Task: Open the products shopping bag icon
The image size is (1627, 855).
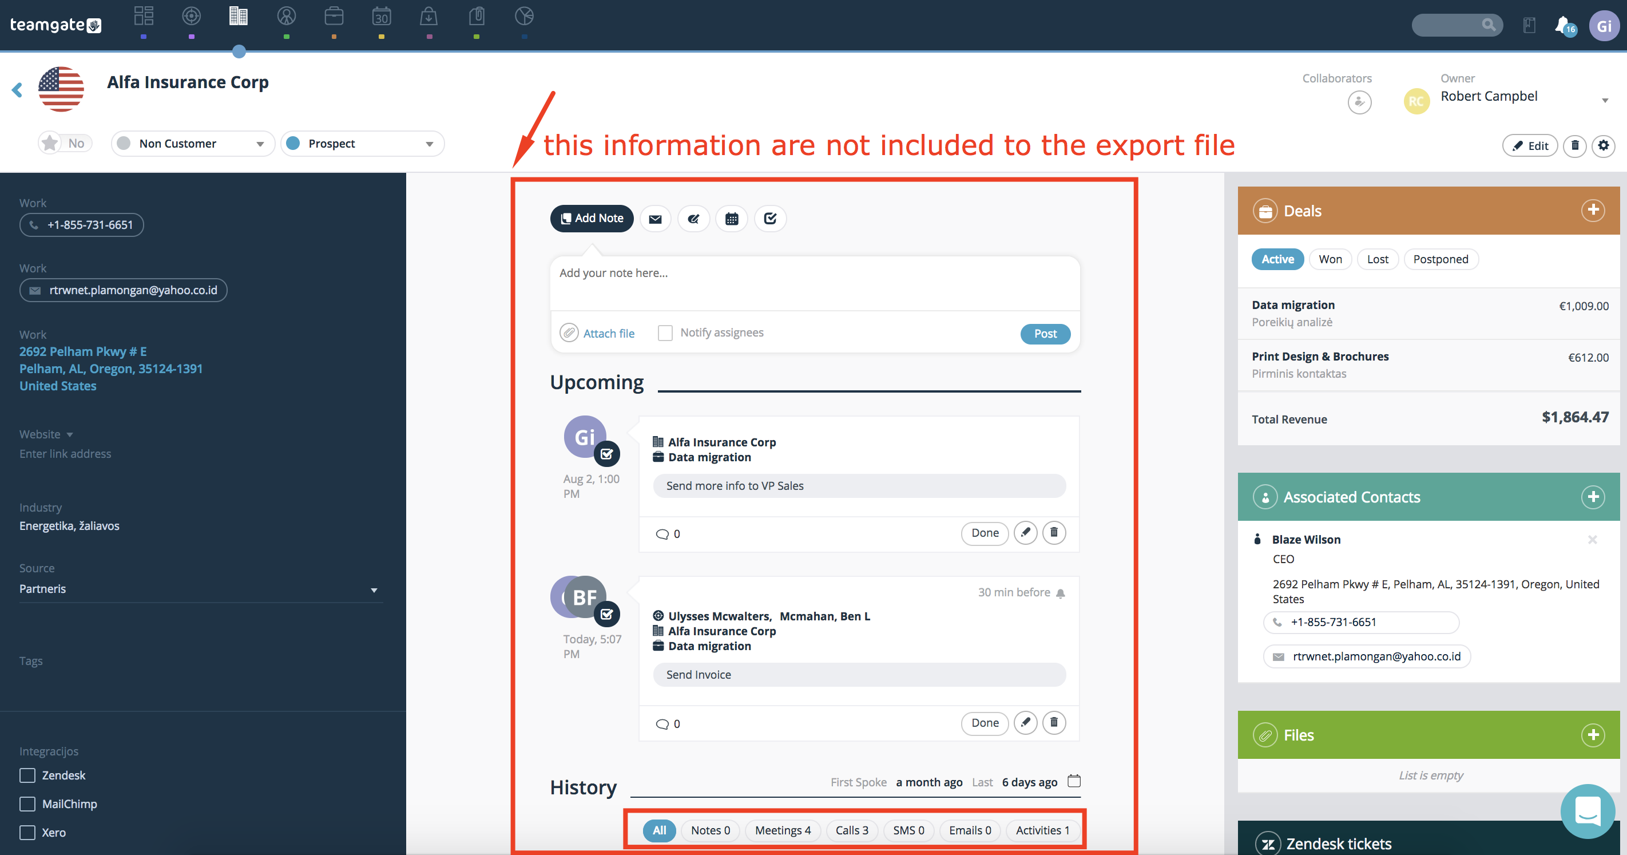Action: click(x=429, y=16)
